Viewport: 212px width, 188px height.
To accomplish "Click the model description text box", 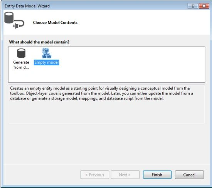I will pos(106,104).
